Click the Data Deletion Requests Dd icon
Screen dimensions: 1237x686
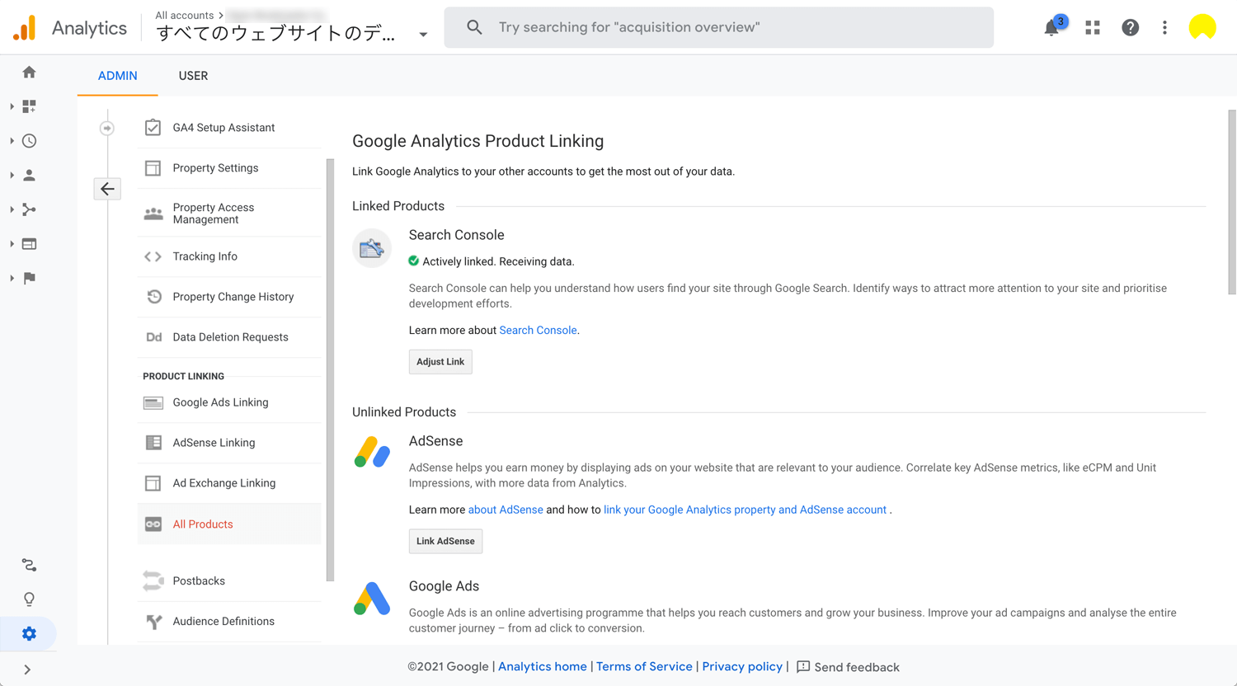pyautogui.click(x=153, y=337)
